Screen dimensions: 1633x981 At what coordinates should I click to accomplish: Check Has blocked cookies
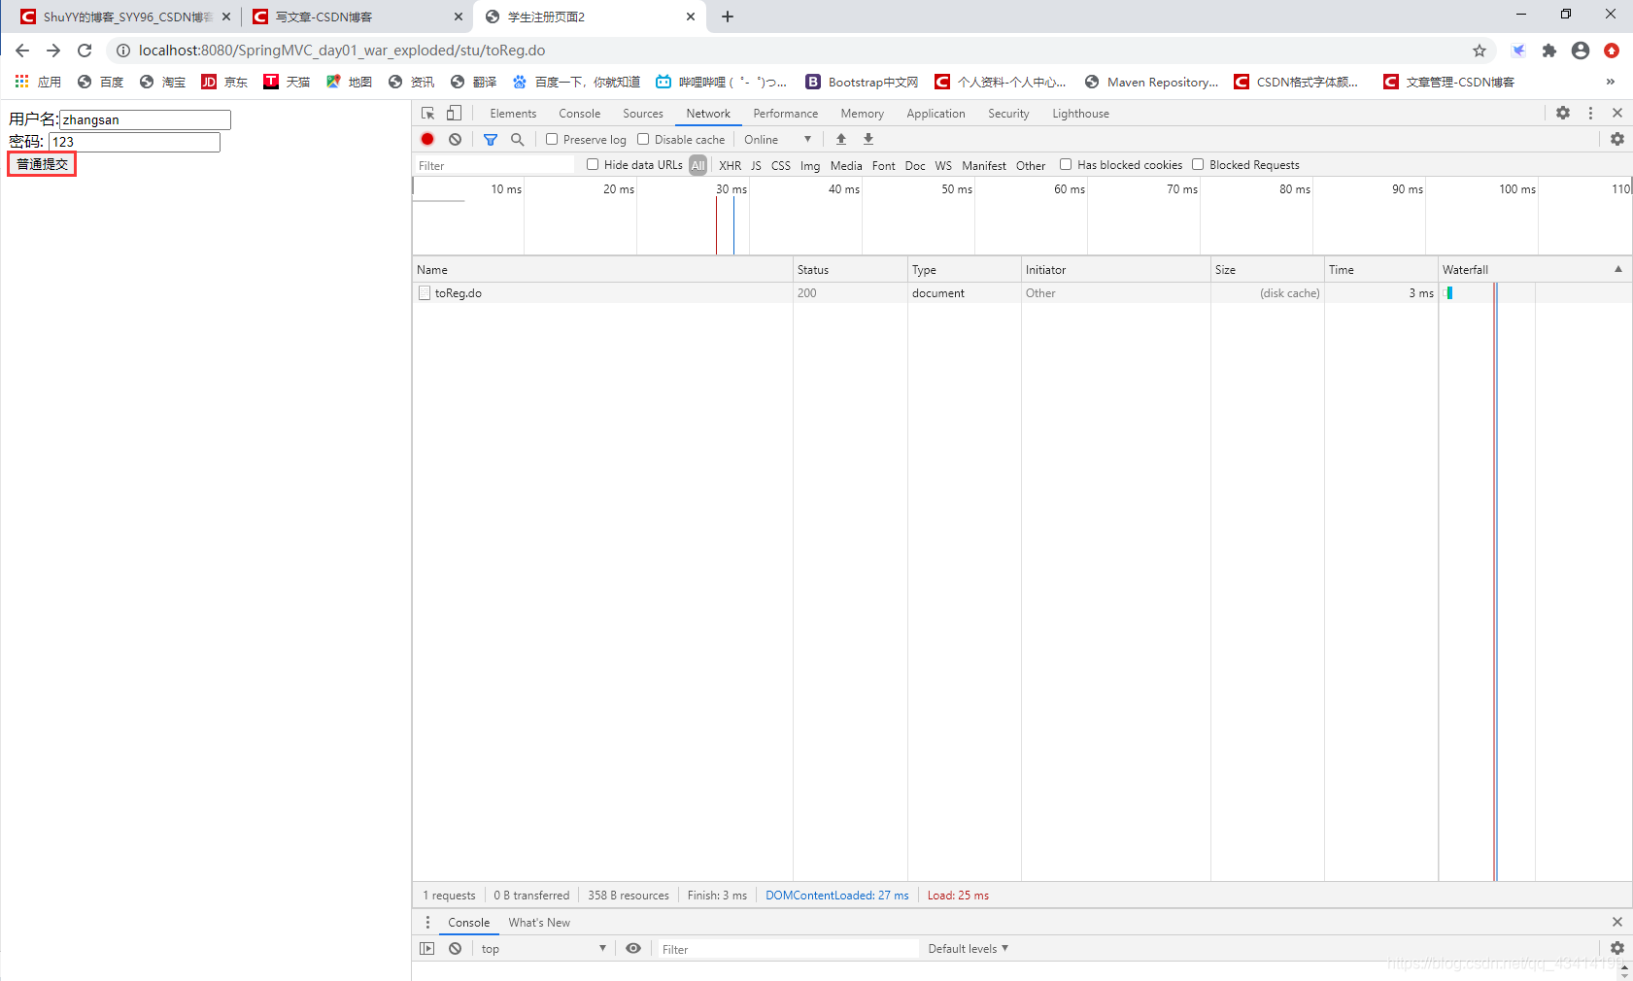click(1066, 164)
